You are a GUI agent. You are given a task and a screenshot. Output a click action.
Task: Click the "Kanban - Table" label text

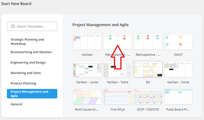pyautogui.click(x=118, y=82)
